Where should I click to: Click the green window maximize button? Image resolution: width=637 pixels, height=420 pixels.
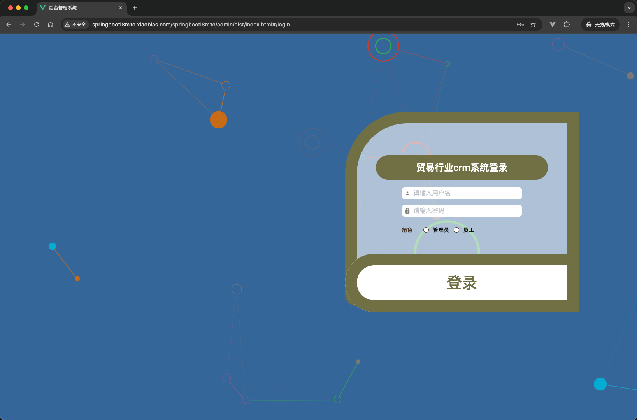[x=26, y=8]
